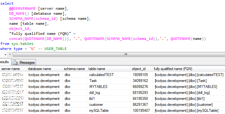Place cursor on 'select' keyword in the query
This screenshot has width=225, height=114.
pos(7,3)
